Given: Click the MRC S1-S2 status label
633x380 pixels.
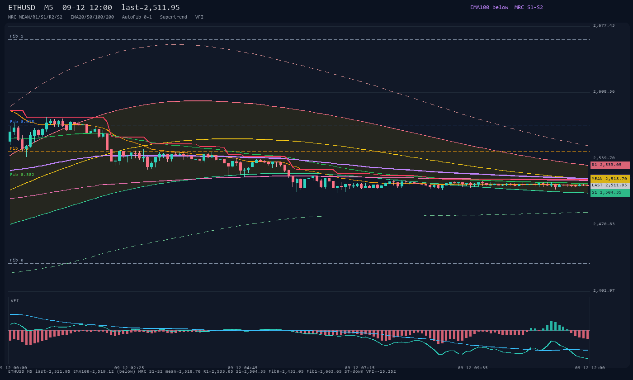Looking at the screenshot, I should pyautogui.click(x=529, y=7).
